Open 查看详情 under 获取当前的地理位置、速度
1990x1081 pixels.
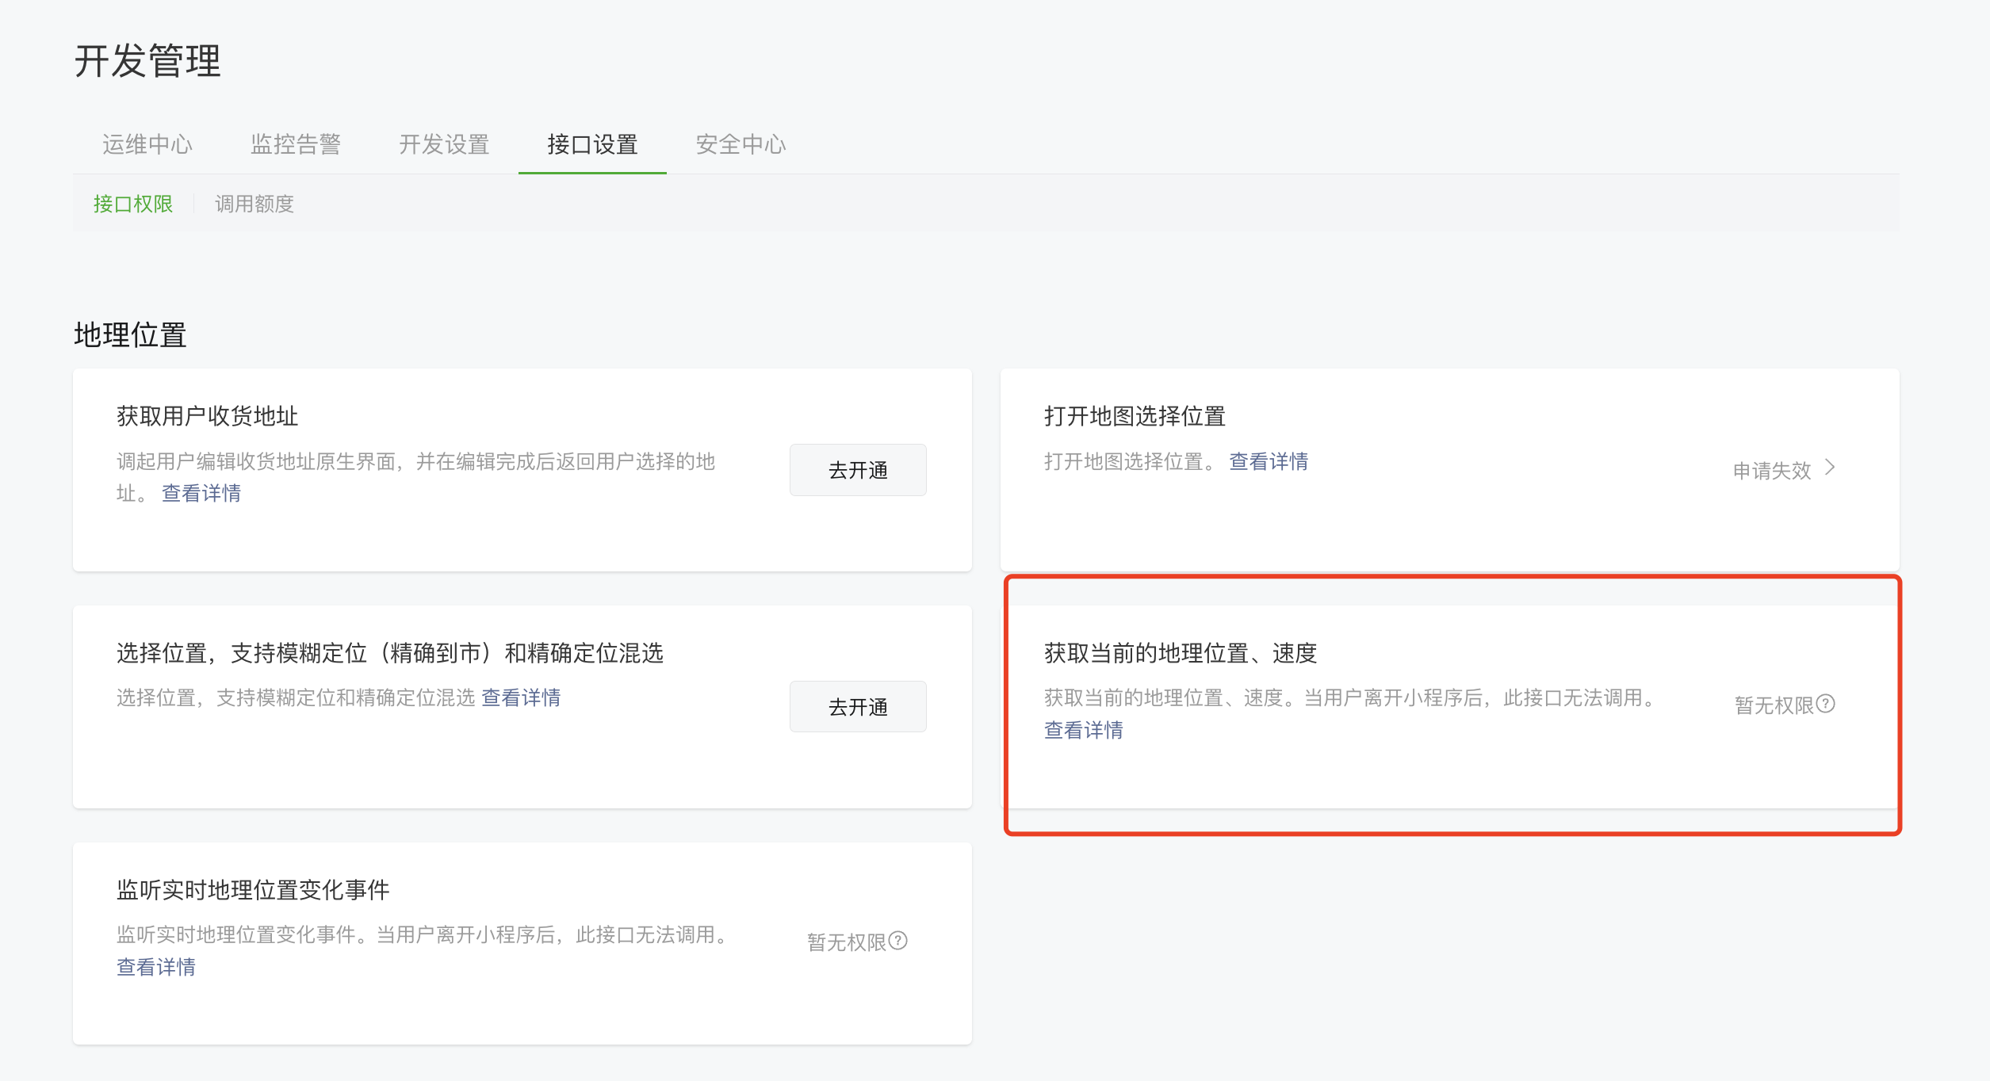coord(1083,731)
